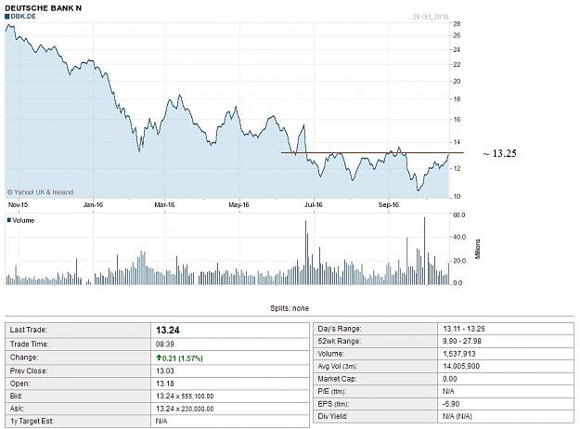This screenshot has width=580, height=429.
Task: Click the Avg Vol value 14,005,900
Action: tap(461, 367)
